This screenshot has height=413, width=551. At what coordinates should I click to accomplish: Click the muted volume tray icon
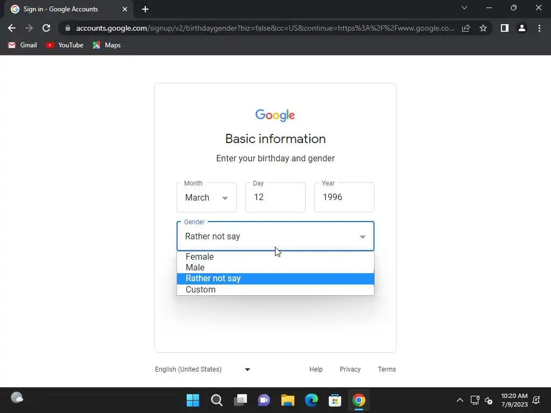click(489, 400)
